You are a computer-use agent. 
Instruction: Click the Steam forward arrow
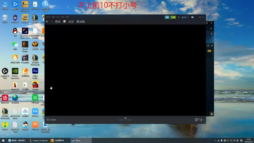(51, 22)
